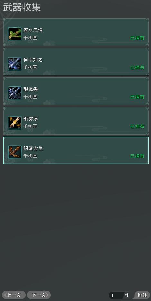Choose the 醒魂香 list entry
151x301 pixels.
pyautogui.click(x=76, y=91)
